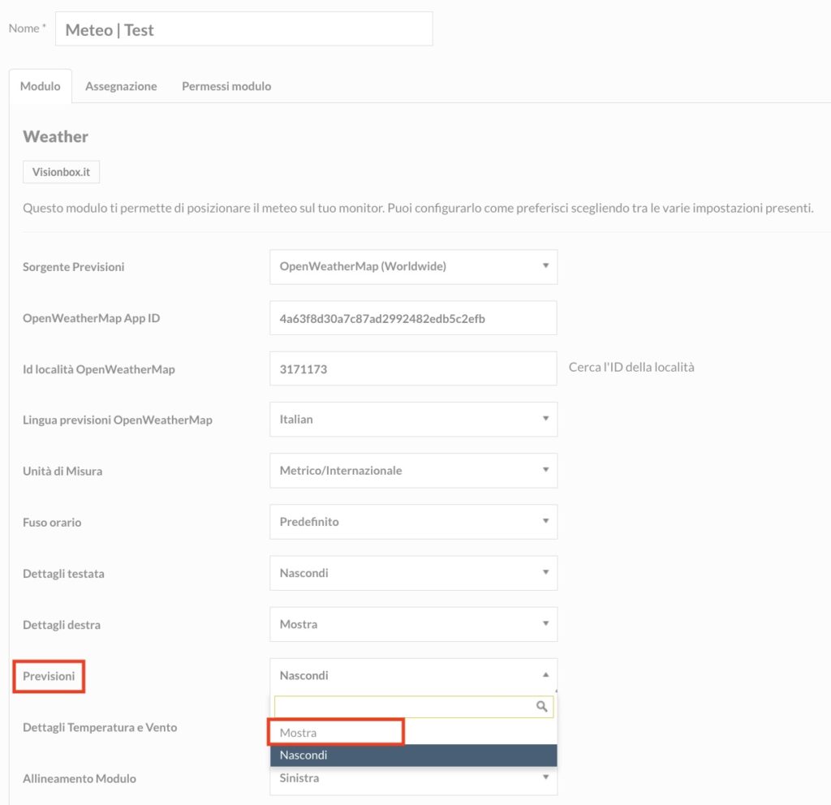
Task: Click the Dettagli Temperatura e Vento label
Action: (100, 727)
